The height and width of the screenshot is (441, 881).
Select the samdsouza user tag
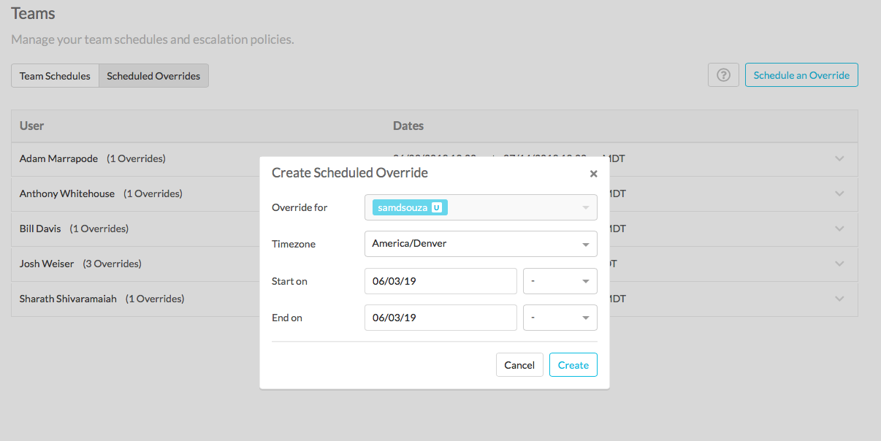point(410,207)
